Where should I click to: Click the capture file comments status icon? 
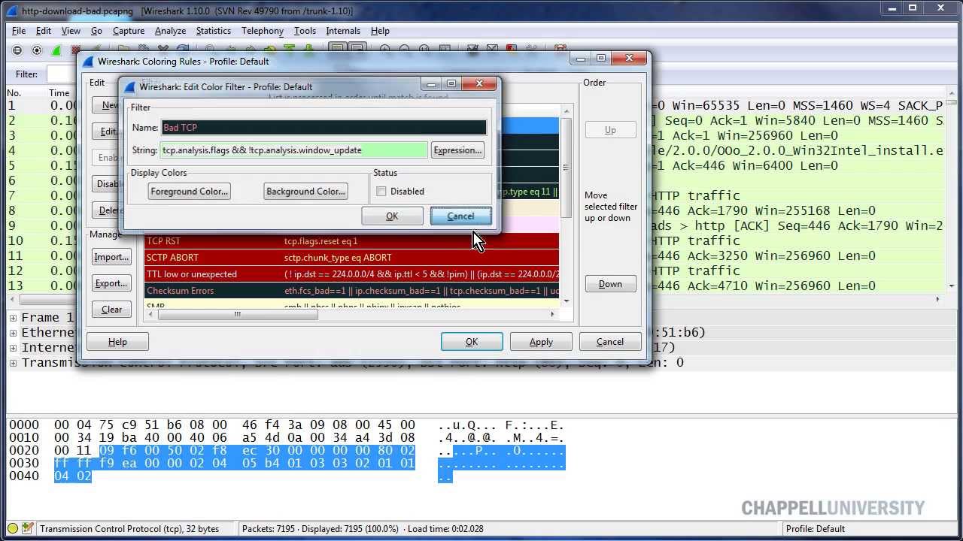[x=28, y=528]
